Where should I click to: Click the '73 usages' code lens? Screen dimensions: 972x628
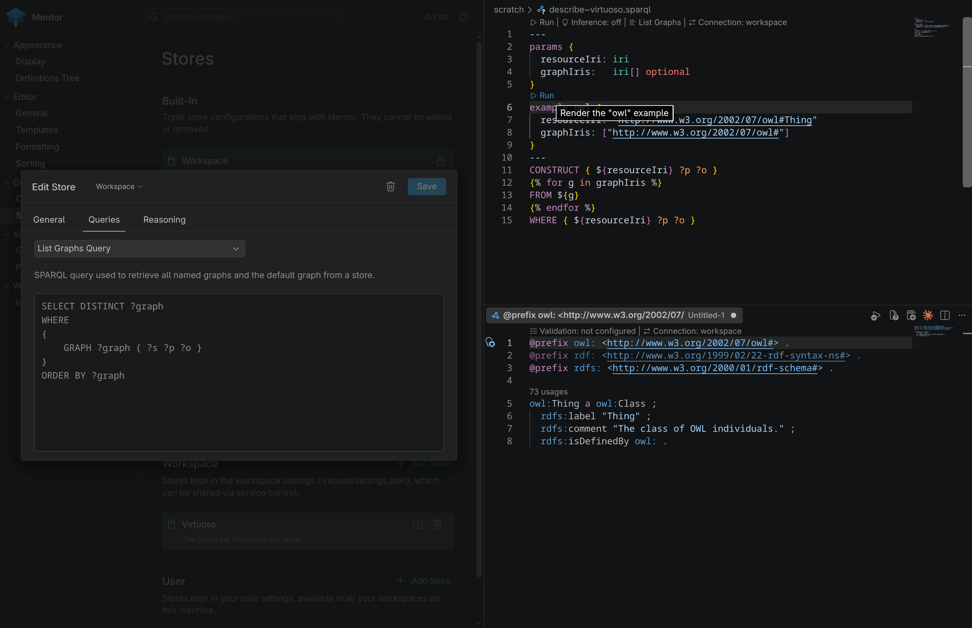point(548,392)
